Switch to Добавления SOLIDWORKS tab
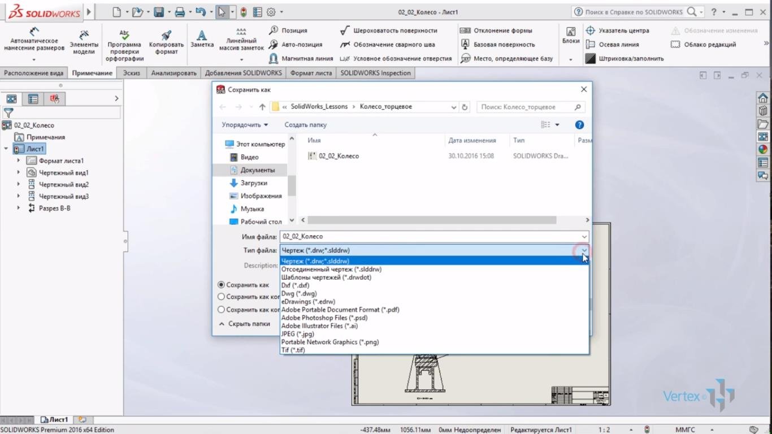 point(244,73)
